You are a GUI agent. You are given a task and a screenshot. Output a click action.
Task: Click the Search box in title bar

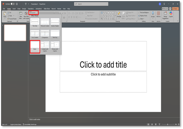click(91, 4)
